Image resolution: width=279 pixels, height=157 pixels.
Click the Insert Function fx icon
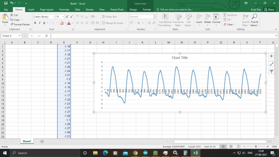point(47,36)
